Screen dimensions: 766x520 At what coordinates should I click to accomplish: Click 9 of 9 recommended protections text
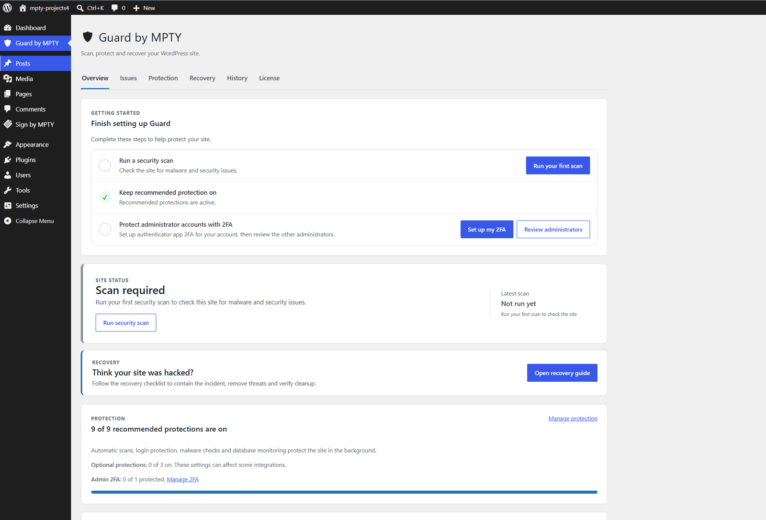pyautogui.click(x=159, y=429)
